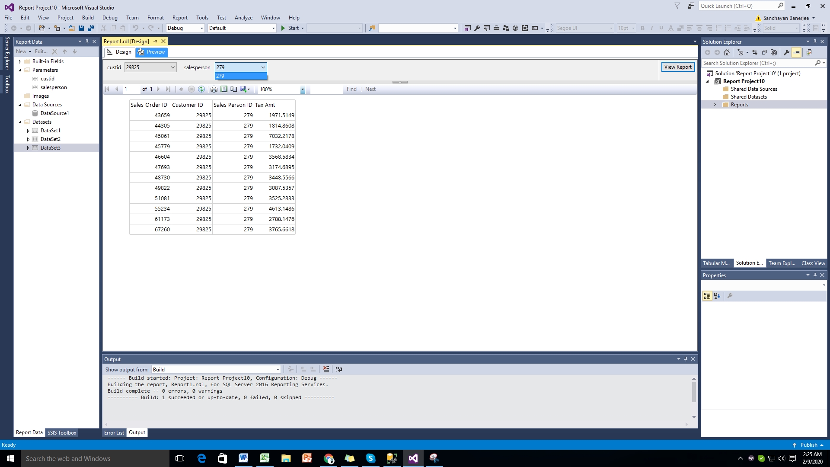The image size is (830, 467).
Task: Open the custid parameter dropdown
Action: click(x=172, y=67)
